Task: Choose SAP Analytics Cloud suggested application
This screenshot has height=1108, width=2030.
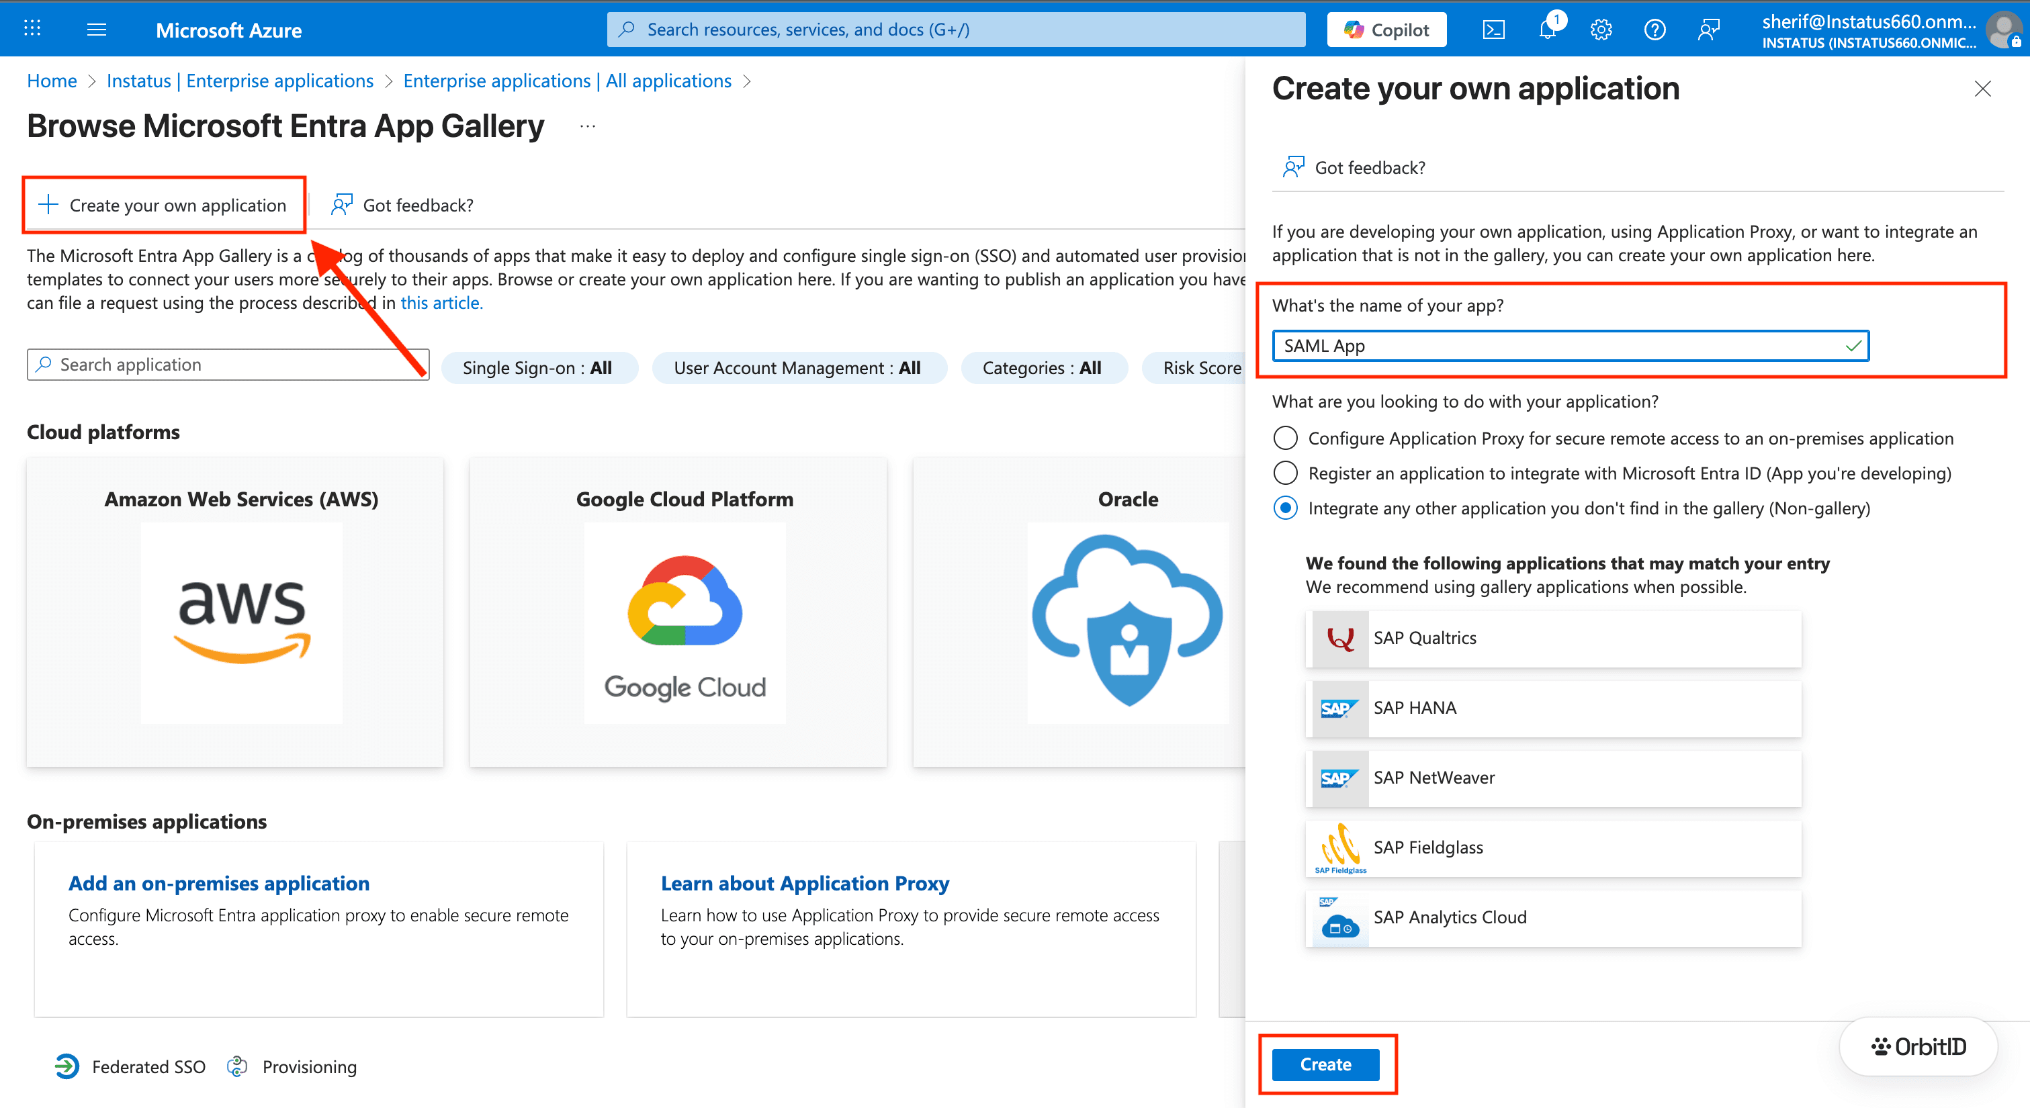Action: coord(1553,917)
